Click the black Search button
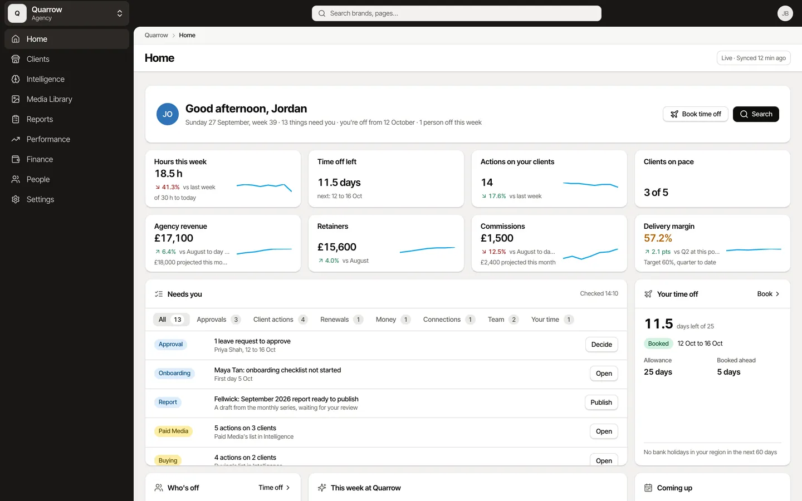This screenshot has width=802, height=501. pyautogui.click(x=756, y=114)
